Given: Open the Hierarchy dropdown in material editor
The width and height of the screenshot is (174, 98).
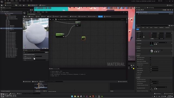Looking at the screenshot, I should point(56,16).
